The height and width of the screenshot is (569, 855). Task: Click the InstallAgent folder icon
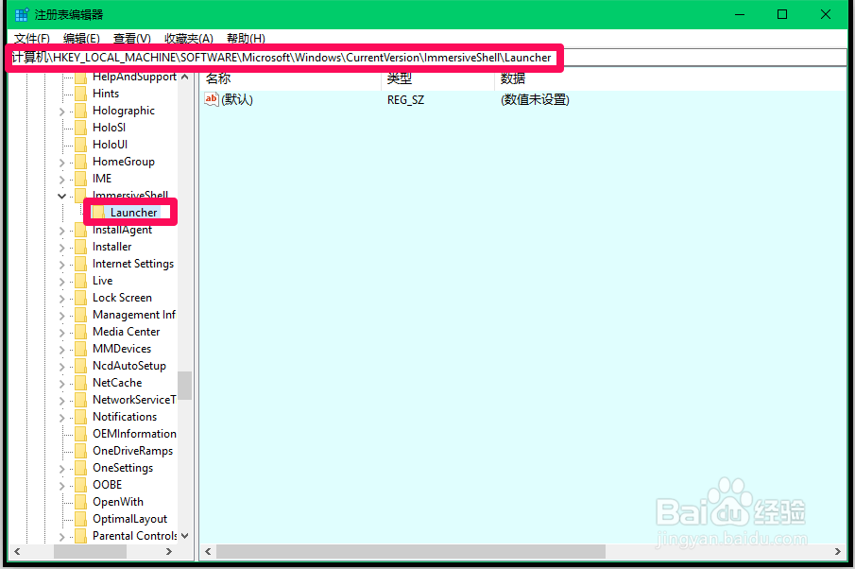[x=80, y=230]
